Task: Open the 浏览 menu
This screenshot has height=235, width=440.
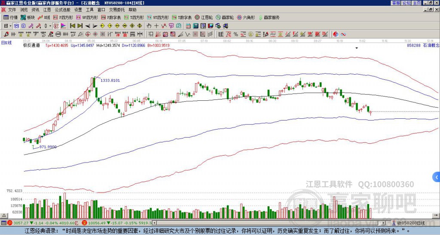Action: click(x=24, y=10)
